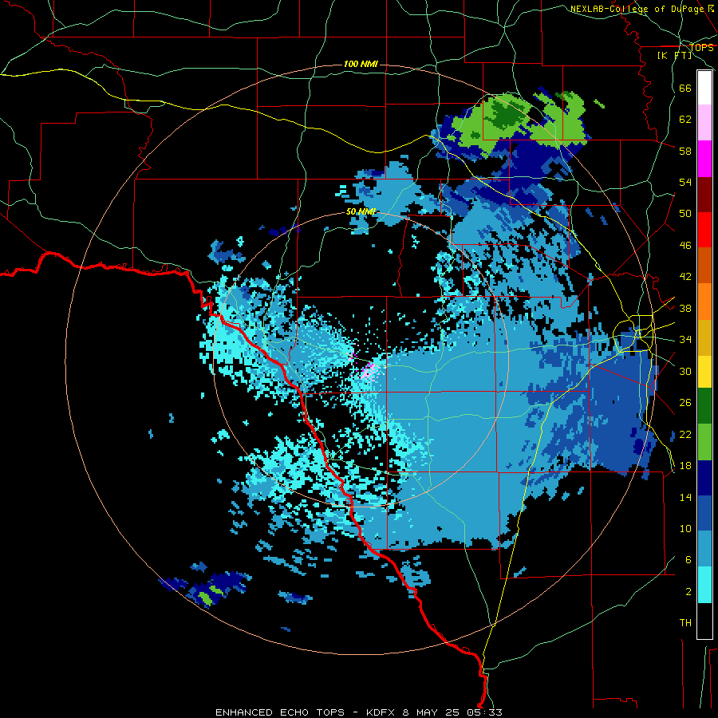Click the 26 scale label
This screenshot has width=718, height=718.
685,403
